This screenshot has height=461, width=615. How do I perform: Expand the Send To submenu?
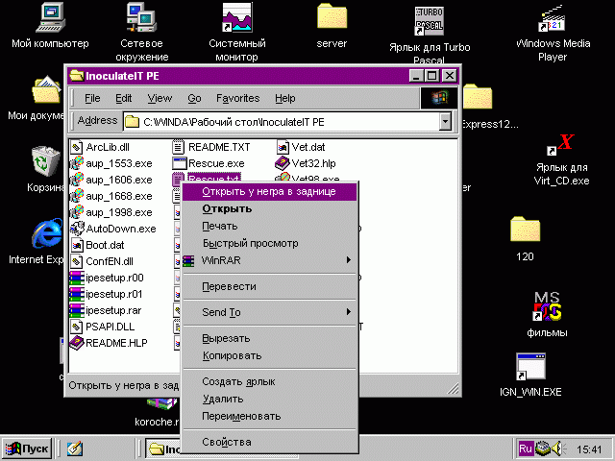click(270, 312)
